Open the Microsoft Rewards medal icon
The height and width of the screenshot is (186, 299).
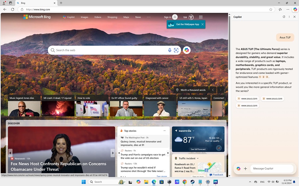(191, 17)
